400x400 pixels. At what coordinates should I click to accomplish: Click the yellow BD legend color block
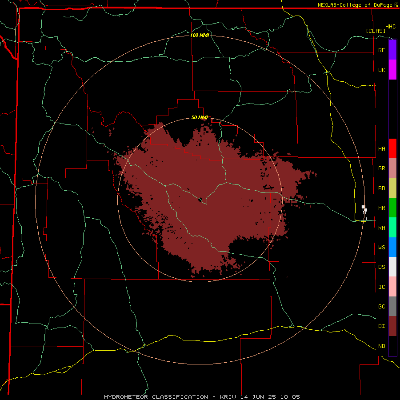pyautogui.click(x=392, y=188)
